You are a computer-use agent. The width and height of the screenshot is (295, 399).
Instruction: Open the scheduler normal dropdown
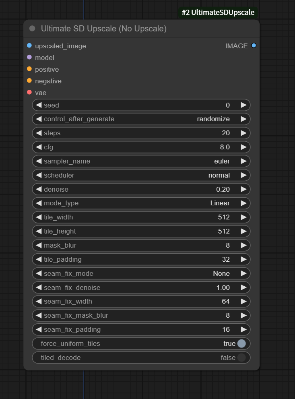click(x=141, y=175)
